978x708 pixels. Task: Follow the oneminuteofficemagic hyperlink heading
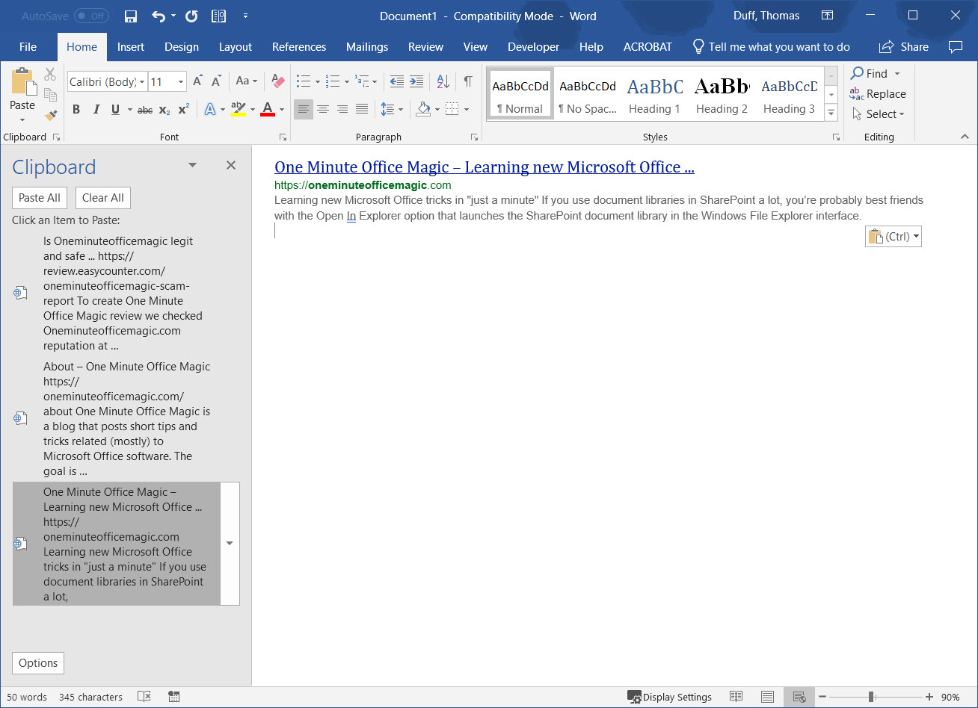click(x=484, y=167)
